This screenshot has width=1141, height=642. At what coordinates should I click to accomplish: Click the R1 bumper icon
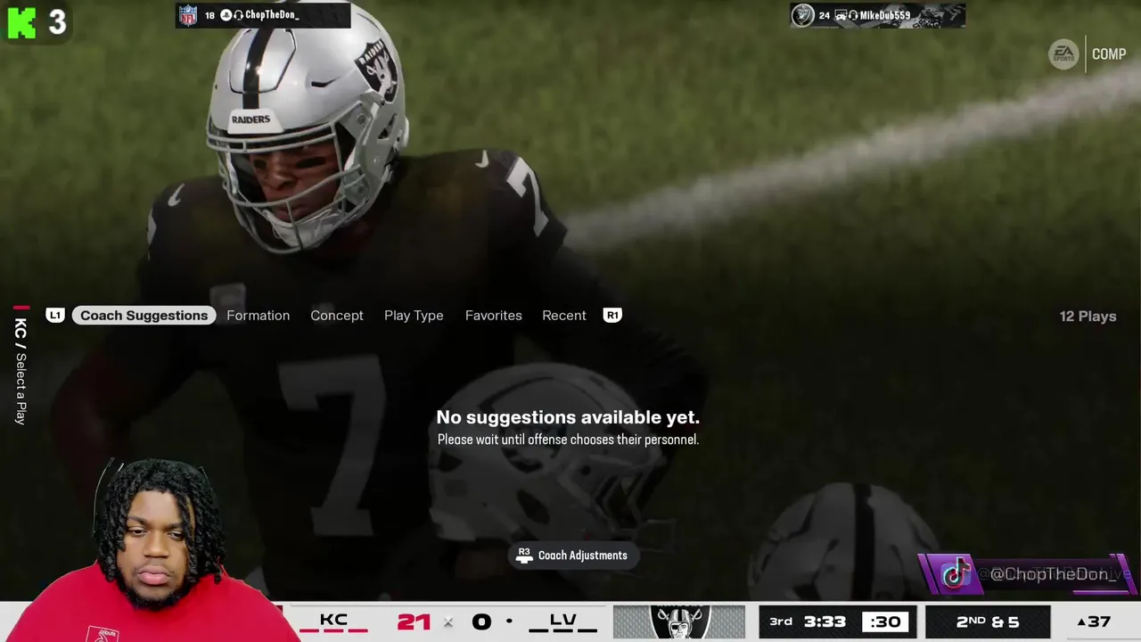[x=612, y=316]
